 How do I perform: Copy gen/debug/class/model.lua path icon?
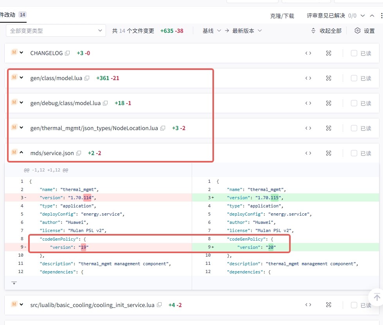point(105,103)
